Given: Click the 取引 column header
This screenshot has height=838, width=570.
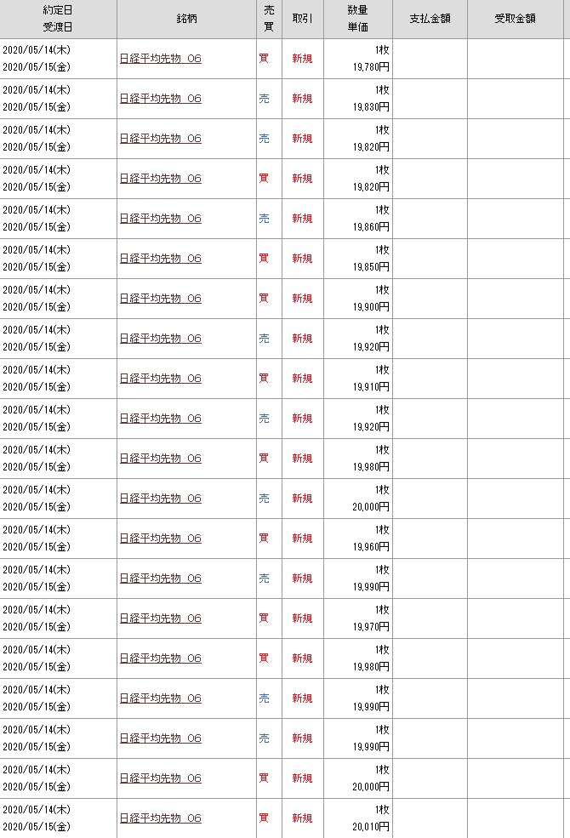Looking at the screenshot, I should pos(301,19).
